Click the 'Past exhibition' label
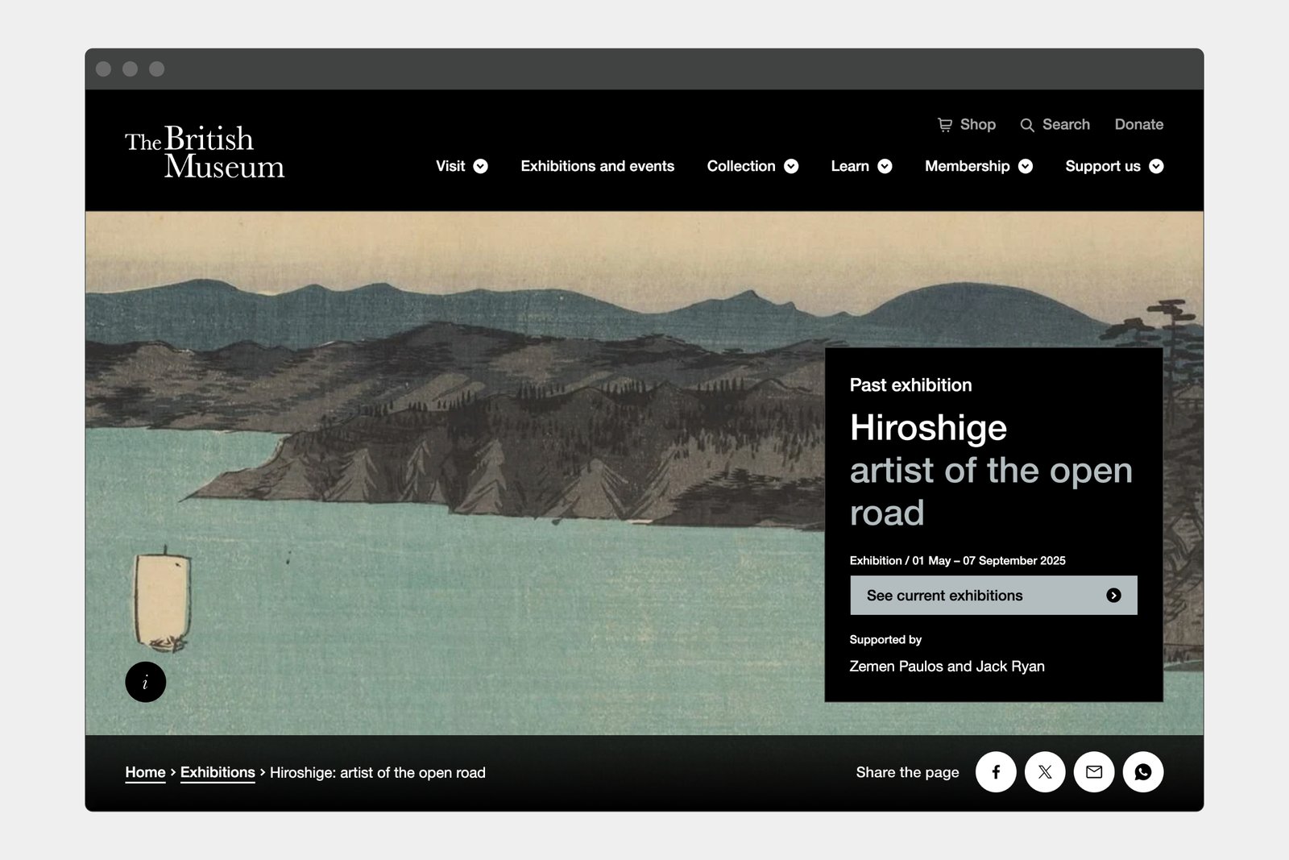The height and width of the screenshot is (860, 1289). [x=910, y=385]
